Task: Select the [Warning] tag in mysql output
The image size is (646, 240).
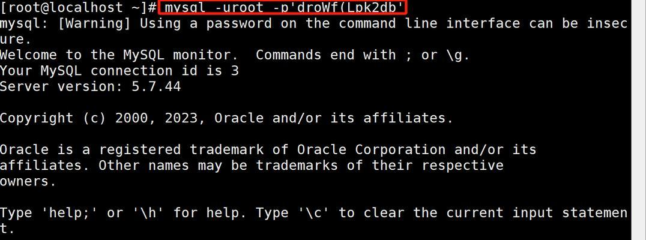Action: [94, 23]
